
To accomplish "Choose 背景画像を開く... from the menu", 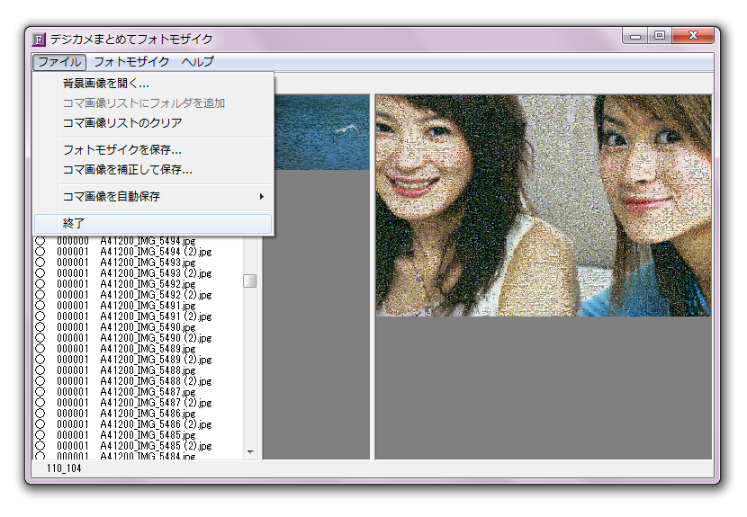I will [x=106, y=84].
